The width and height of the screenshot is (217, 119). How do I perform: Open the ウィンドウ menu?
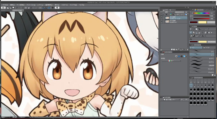[73, 5]
